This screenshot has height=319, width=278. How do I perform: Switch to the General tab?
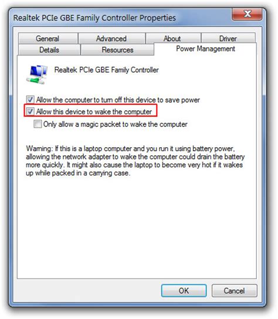point(48,39)
